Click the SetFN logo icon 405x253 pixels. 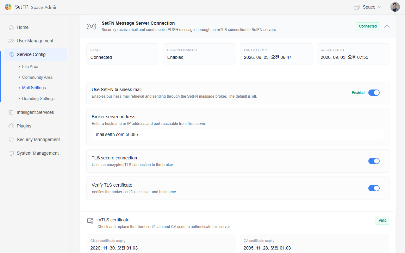point(8,7)
